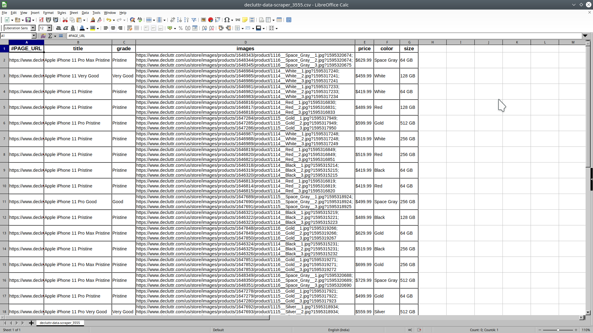
Task: Click the Cut scissors icon
Action: click(x=65, y=20)
